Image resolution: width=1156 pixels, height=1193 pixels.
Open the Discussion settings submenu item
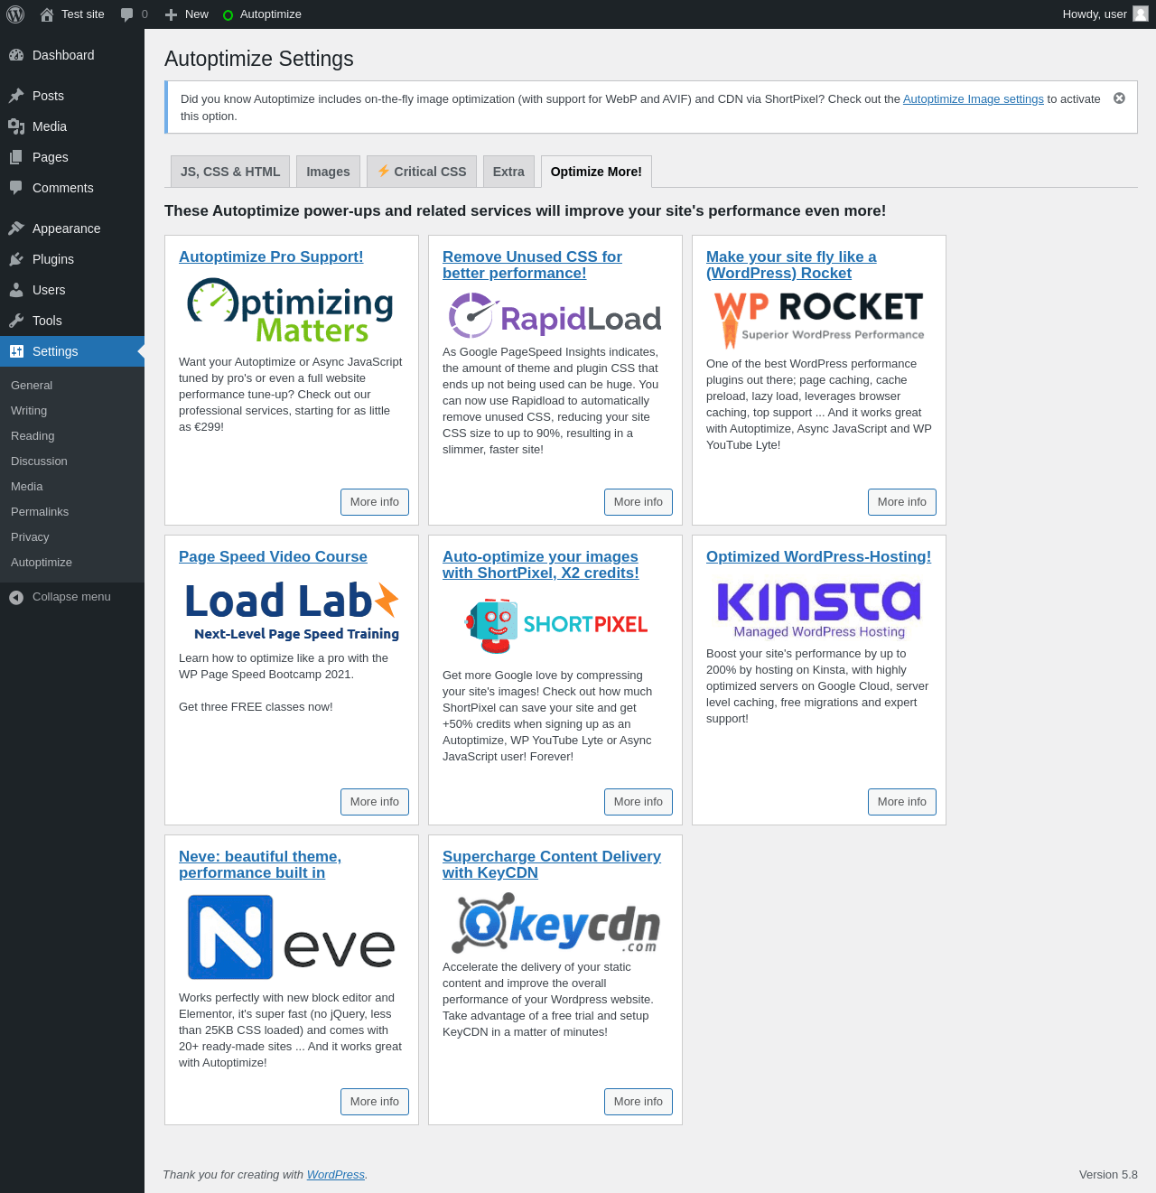coord(39,461)
